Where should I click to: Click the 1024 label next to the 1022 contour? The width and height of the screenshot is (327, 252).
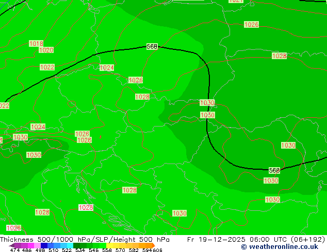click(107, 67)
